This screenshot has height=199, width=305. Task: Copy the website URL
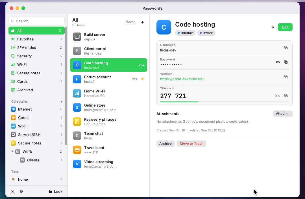[x=286, y=77]
